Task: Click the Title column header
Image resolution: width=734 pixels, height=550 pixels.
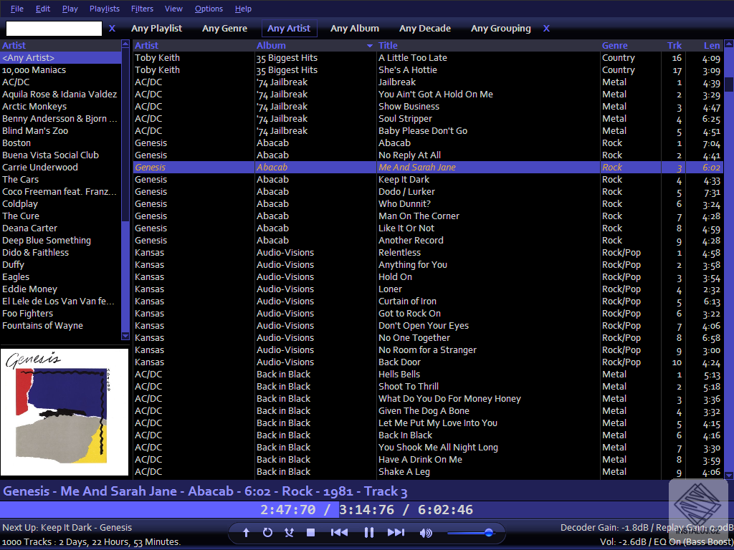Action: click(x=389, y=46)
